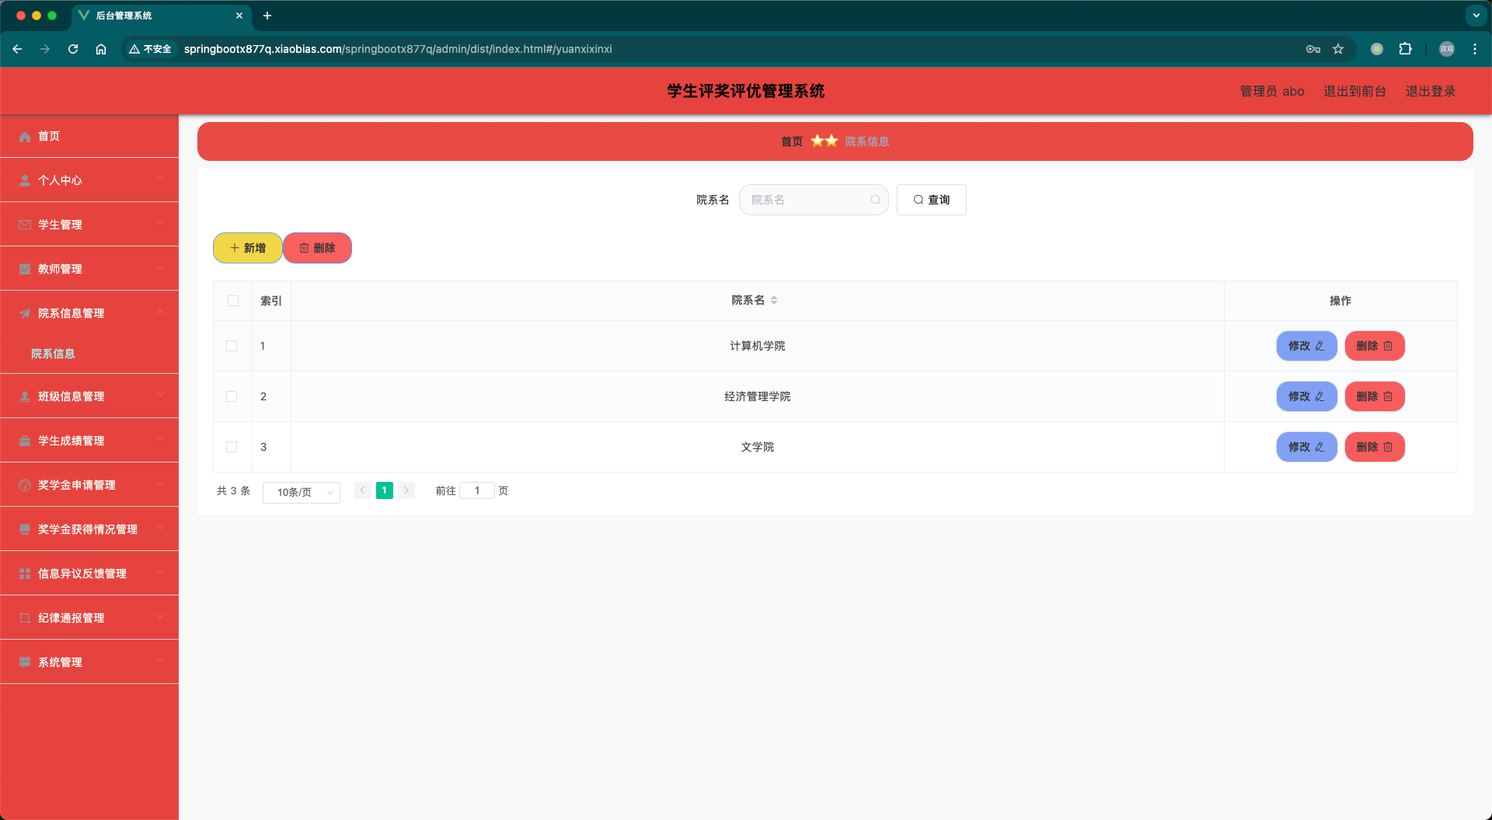Click 修改 for 文学院
The height and width of the screenshot is (820, 1492).
1306,447
